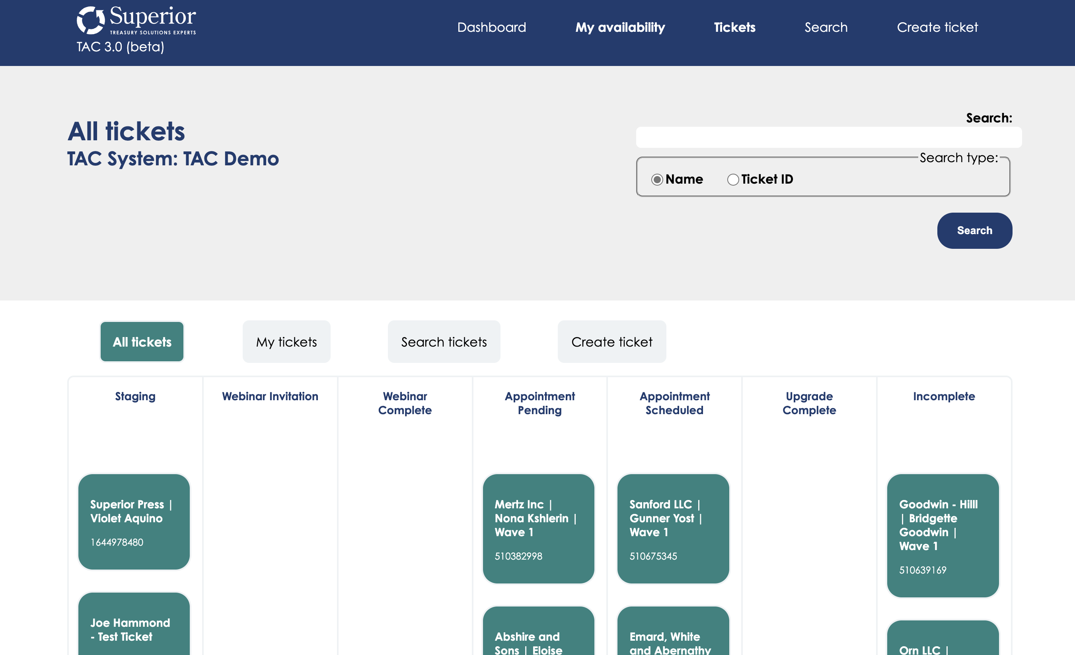Select the Name search type radio
This screenshot has height=655, width=1075.
tap(657, 180)
